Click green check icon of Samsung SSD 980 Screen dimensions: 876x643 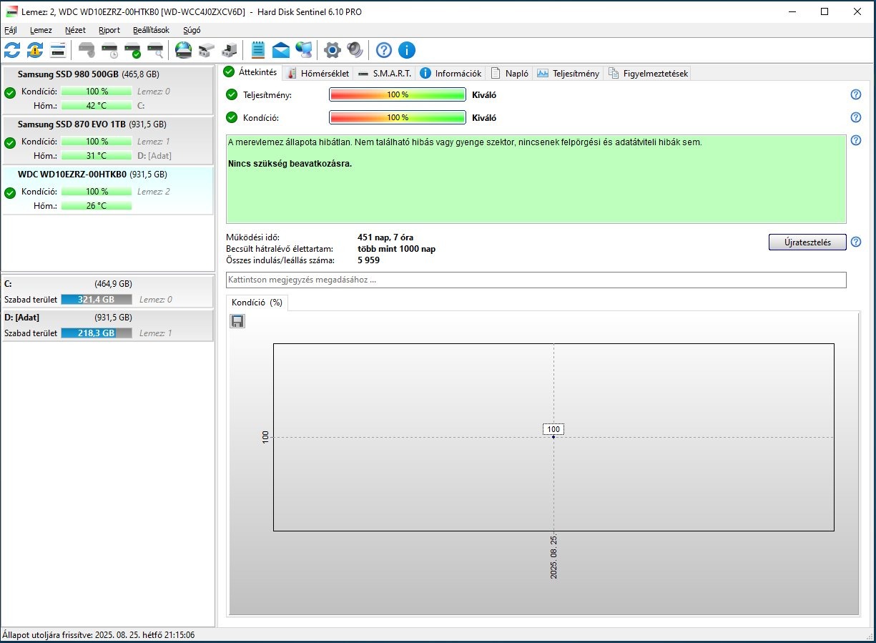pyautogui.click(x=10, y=92)
